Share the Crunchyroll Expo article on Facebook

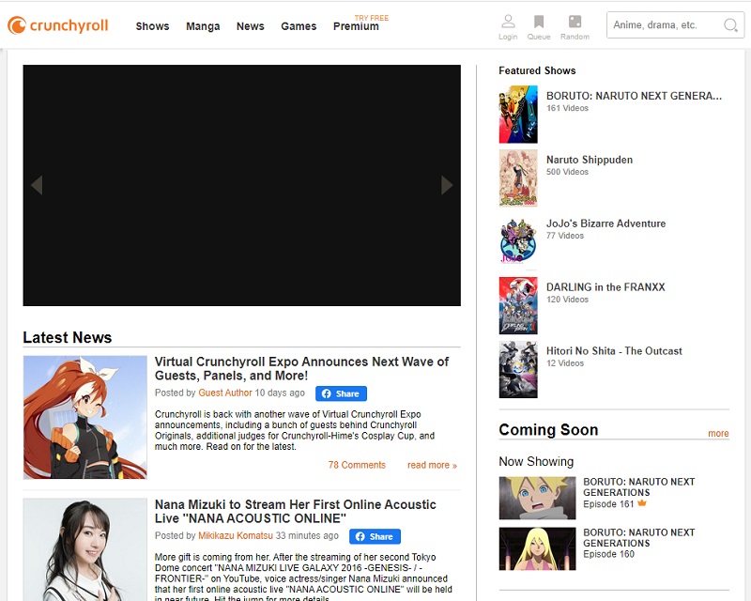tap(341, 393)
